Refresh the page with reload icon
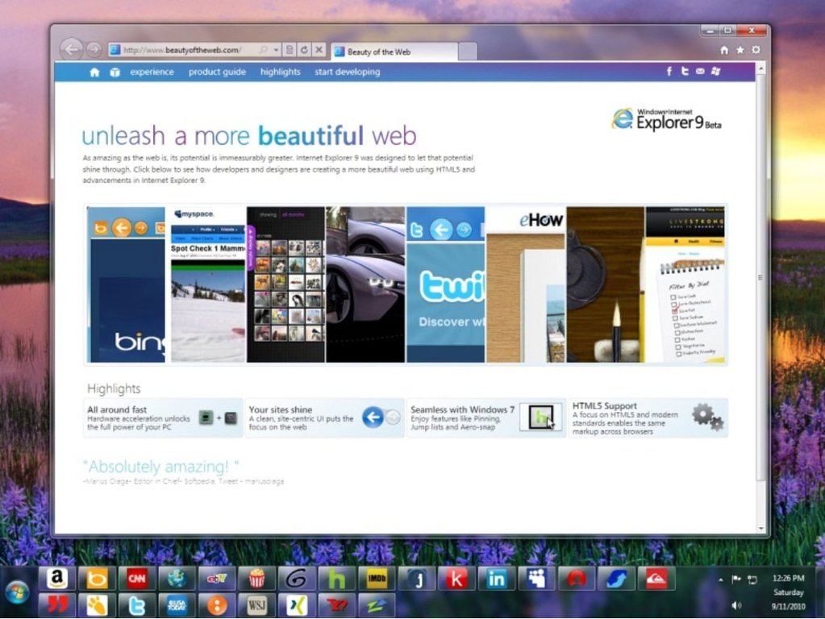825x619 pixels. (304, 50)
